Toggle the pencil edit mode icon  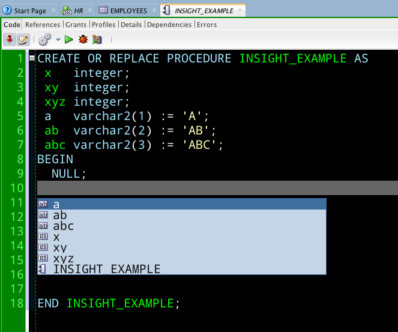pyautogui.click(x=23, y=40)
